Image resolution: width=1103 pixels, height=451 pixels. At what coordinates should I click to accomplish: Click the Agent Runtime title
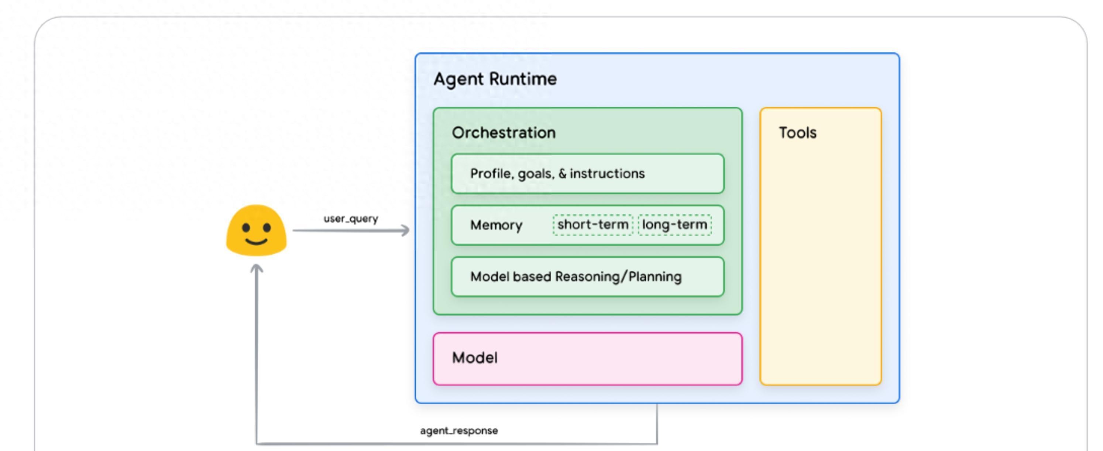495,79
